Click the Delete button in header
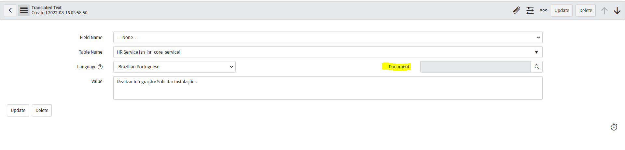The height and width of the screenshot is (150, 625). (586, 10)
